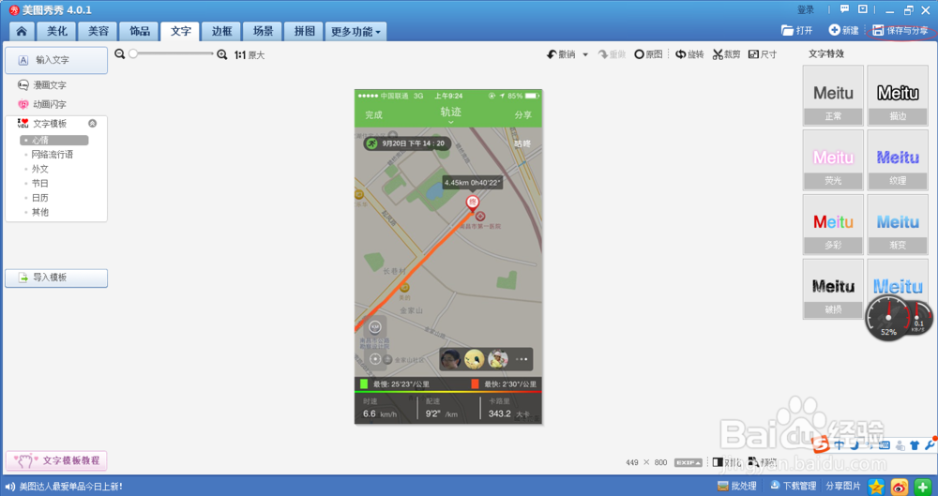Click the Sogou input method S icon
The image size is (938, 496).
[822, 444]
